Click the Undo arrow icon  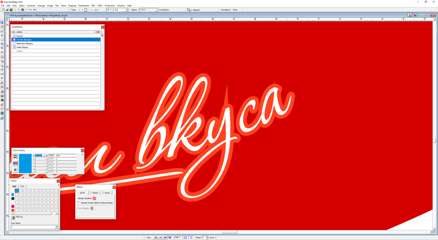(31, 10)
